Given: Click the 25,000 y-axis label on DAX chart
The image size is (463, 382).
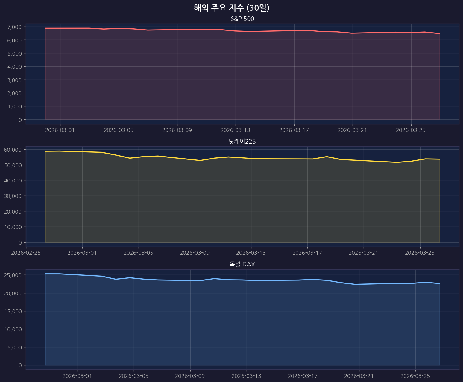Looking at the screenshot, I should [x=13, y=275].
